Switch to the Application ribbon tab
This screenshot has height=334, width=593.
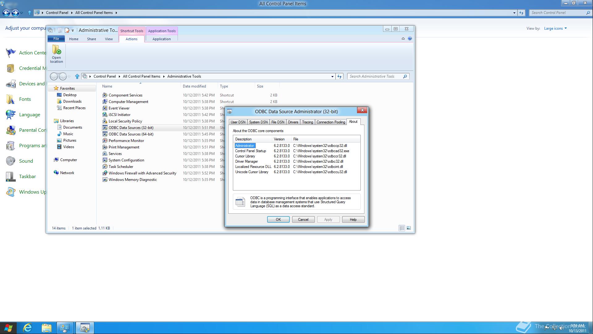[162, 39]
